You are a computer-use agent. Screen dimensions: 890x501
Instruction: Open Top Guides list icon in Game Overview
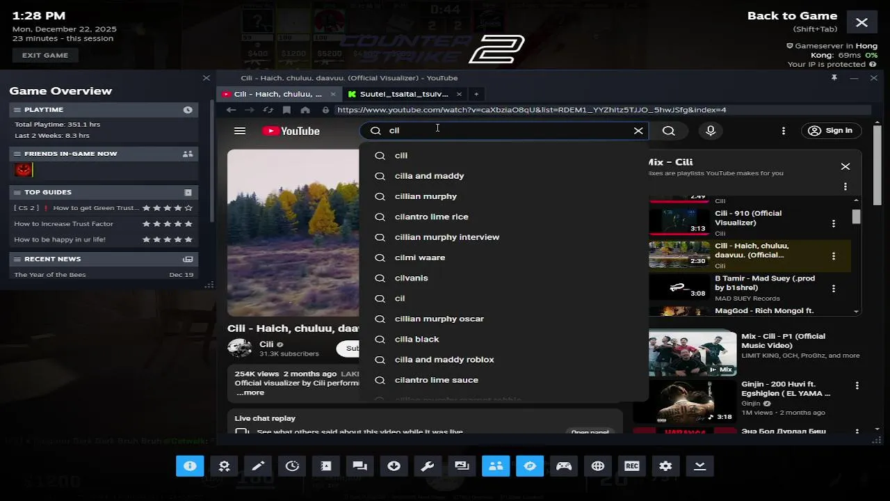pyautogui.click(x=188, y=192)
